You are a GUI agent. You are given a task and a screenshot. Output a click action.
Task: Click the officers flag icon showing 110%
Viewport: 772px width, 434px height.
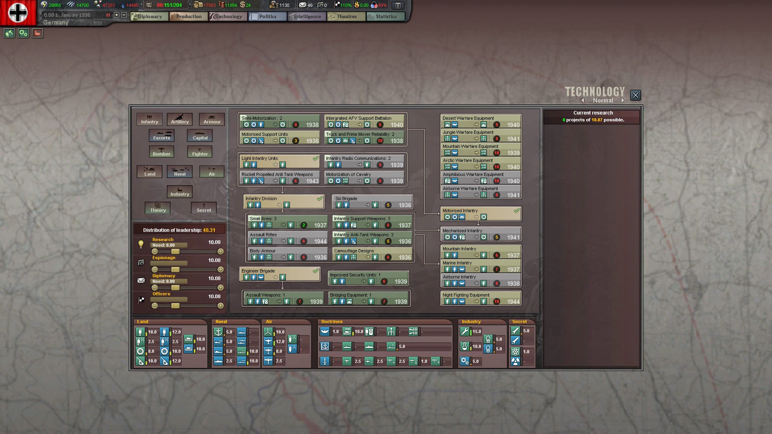337,5
